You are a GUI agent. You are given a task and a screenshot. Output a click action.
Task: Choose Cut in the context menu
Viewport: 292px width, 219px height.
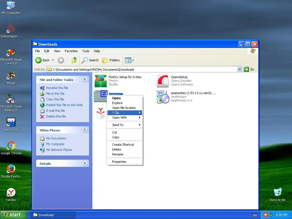pyautogui.click(x=125, y=132)
